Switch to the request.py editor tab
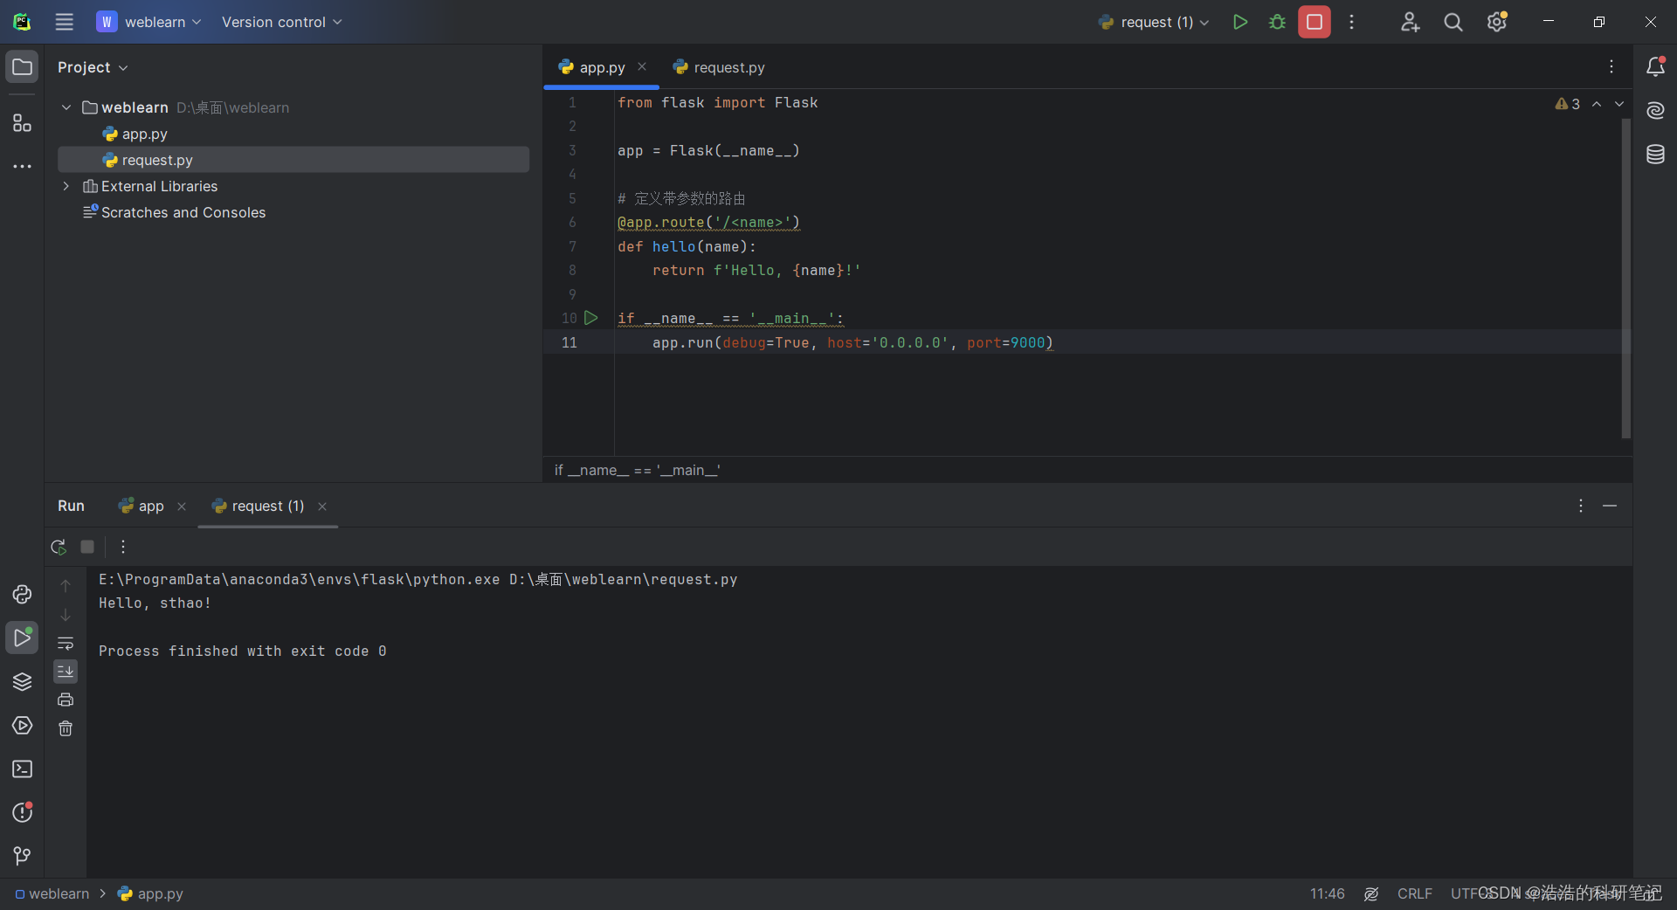1677x910 pixels. [719, 67]
